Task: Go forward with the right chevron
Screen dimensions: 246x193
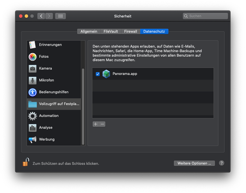Action: point(49,16)
